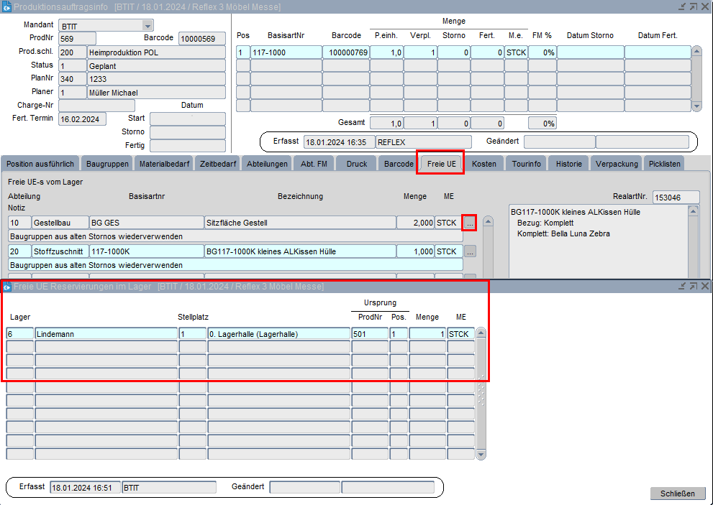The height and width of the screenshot is (505, 713).
Task: Go to the Picklisten tab
Action: [x=663, y=164]
